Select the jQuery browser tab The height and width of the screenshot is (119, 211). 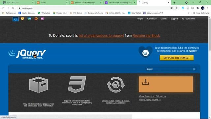coord(154,3)
